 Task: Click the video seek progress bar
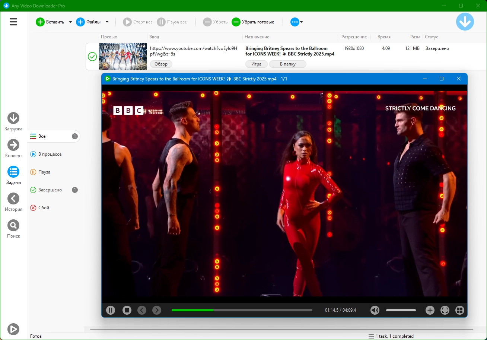click(x=242, y=310)
